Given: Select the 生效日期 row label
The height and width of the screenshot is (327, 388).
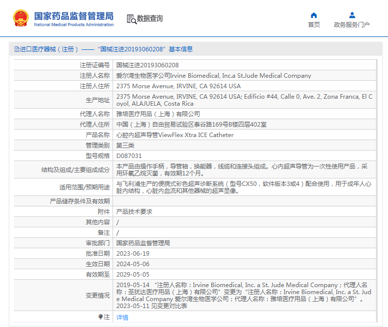Looking at the screenshot, I should (98, 264).
